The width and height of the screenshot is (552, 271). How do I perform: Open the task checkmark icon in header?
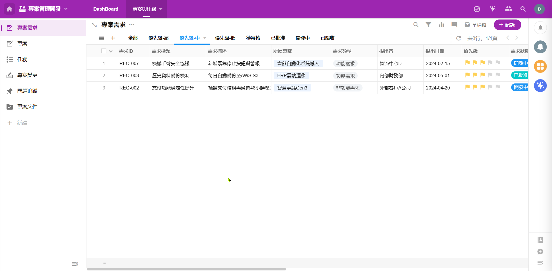pos(477,9)
